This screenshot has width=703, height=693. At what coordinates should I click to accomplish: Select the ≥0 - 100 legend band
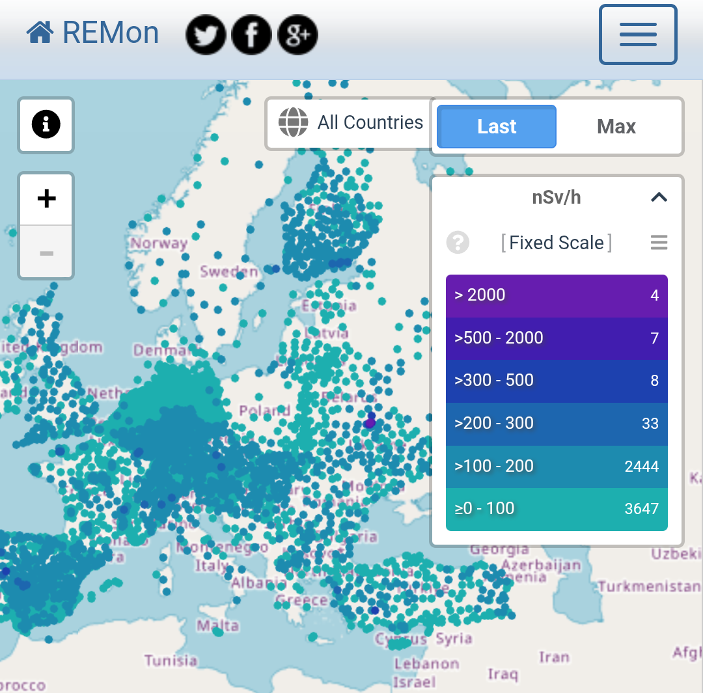point(557,510)
